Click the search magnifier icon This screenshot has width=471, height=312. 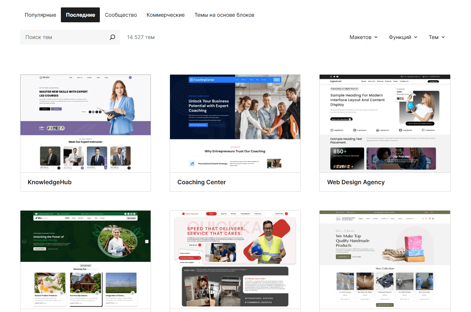(x=112, y=37)
